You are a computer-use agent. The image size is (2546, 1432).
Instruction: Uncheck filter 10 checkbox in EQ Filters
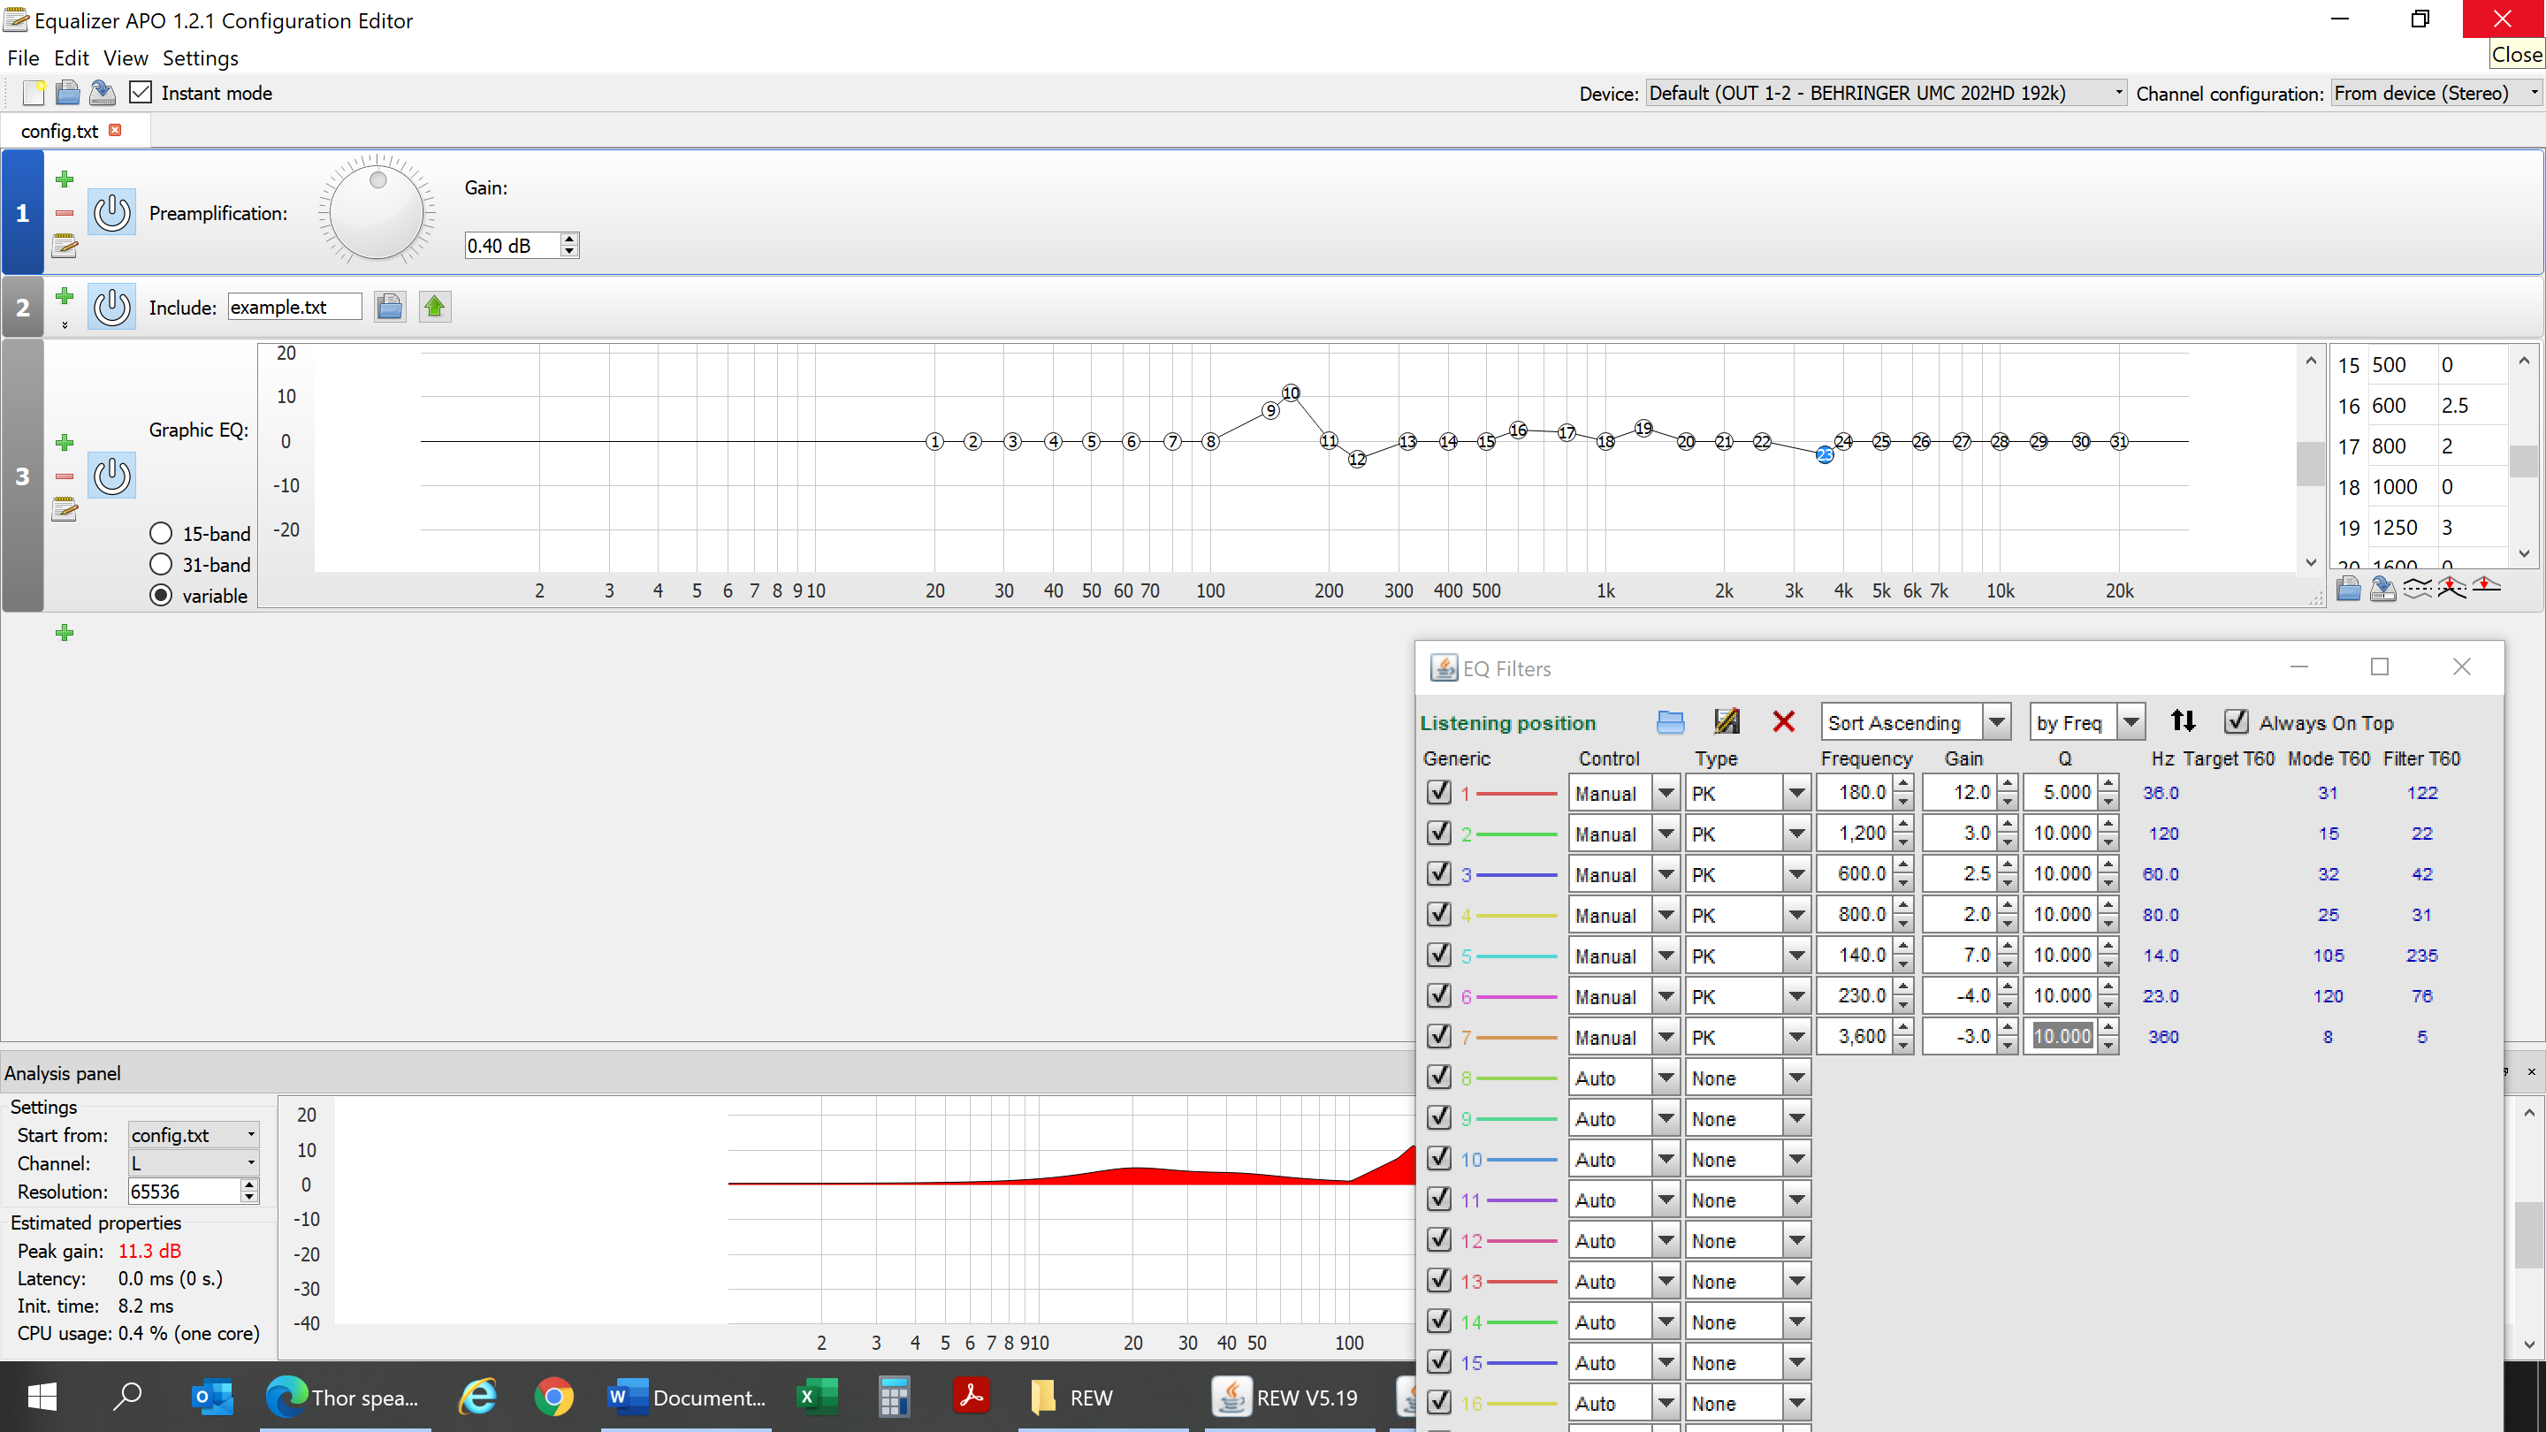(1439, 1158)
